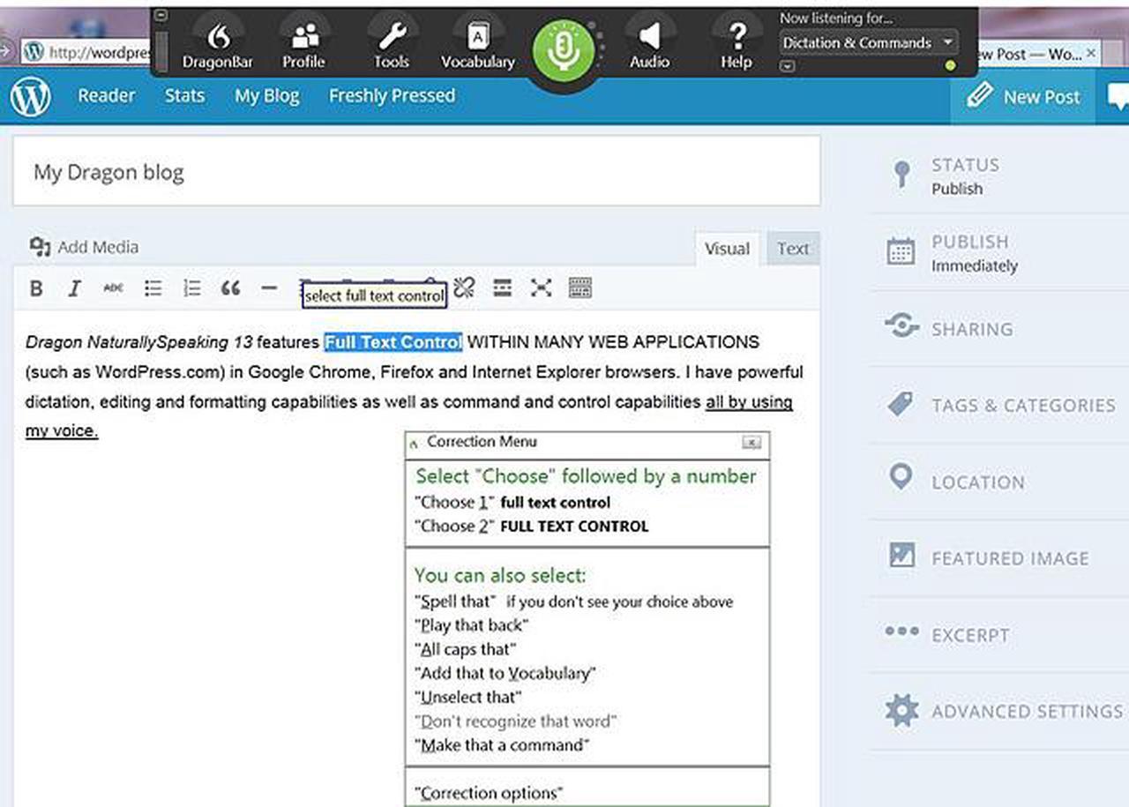
Task: Go to the Reader section
Action: point(107,95)
